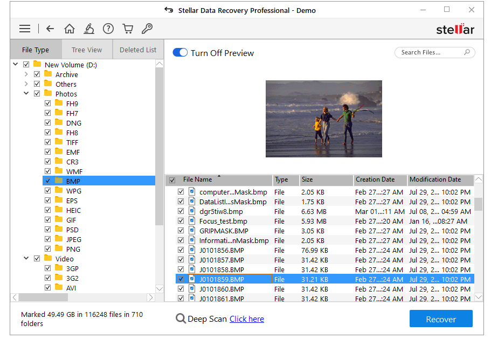This screenshot has height=339, width=491.
Task: Click the search magnifier icon
Action: click(x=467, y=52)
